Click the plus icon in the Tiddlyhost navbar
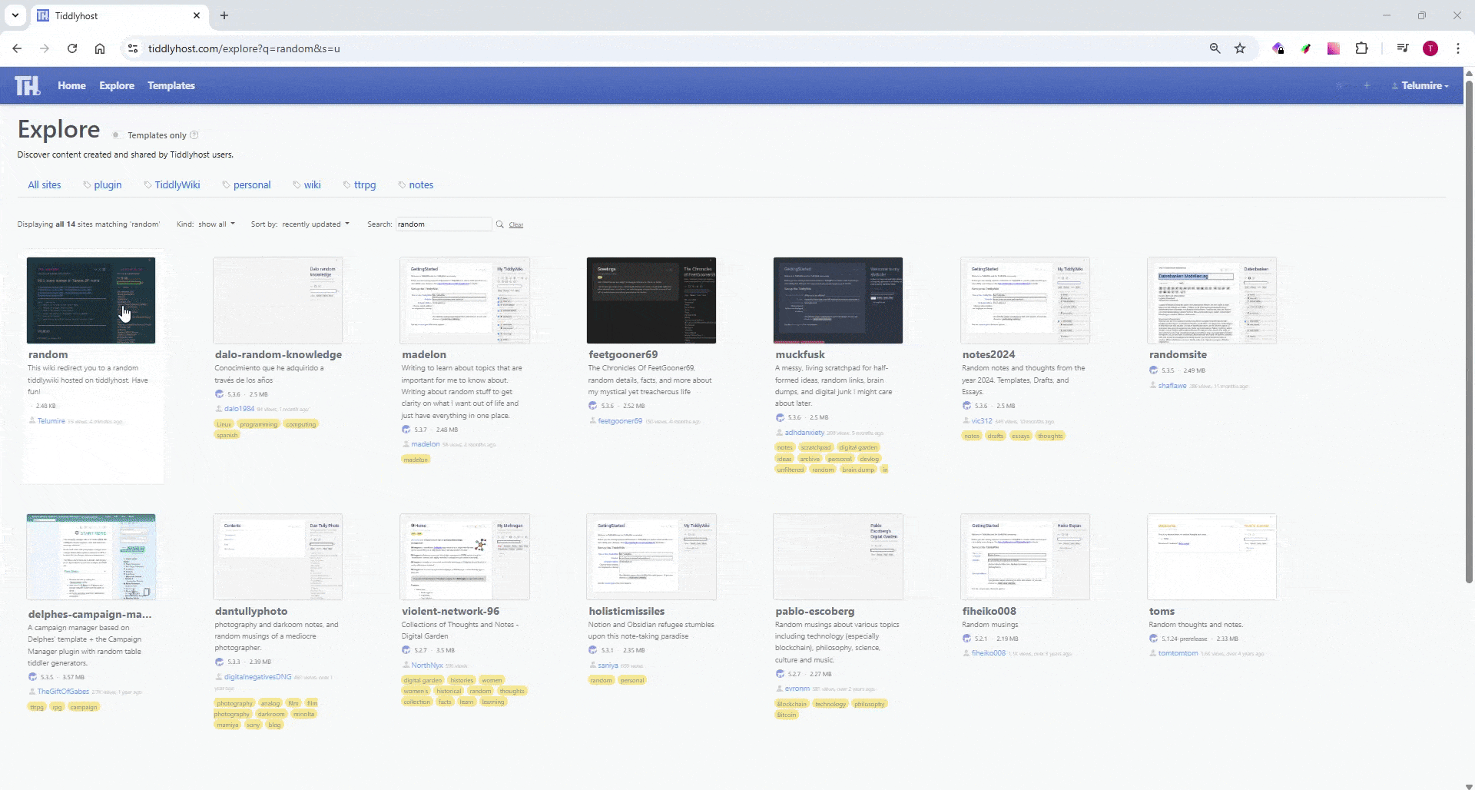This screenshot has width=1475, height=790. point(1367,85)
